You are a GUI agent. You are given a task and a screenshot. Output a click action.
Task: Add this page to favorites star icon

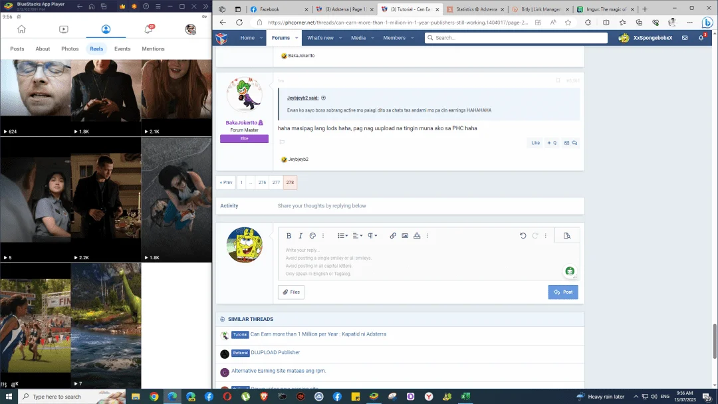point(568,23)
